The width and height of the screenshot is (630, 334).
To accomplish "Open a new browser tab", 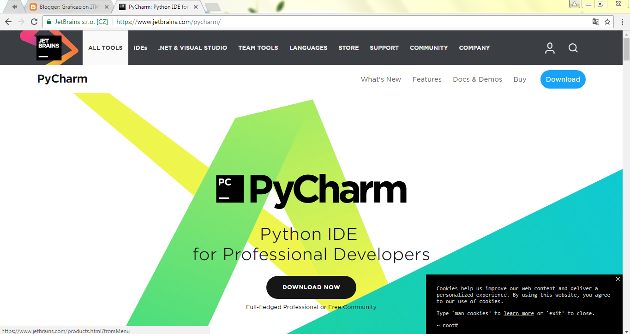I will pos(212,7).
